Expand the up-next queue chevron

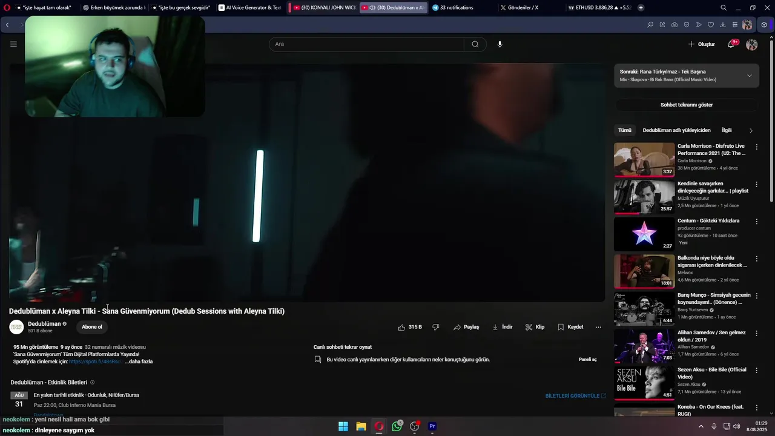(750, 76)
